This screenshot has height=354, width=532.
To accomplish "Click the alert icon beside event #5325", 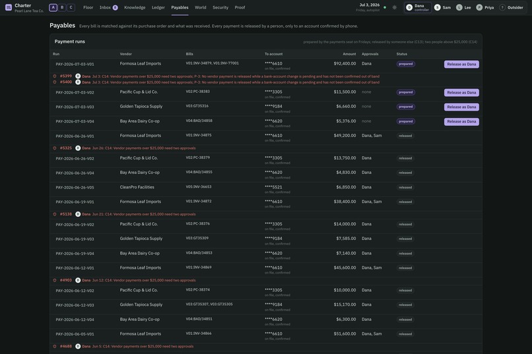I will [55, 148].
